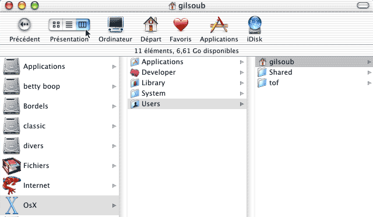Screen dimensions: 373x217
Task: Expand the System folder arrow
Action: pyautogui.click(x=242, y=93)
